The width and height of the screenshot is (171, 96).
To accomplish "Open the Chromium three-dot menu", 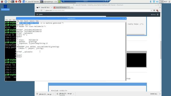I will [160, 10].
